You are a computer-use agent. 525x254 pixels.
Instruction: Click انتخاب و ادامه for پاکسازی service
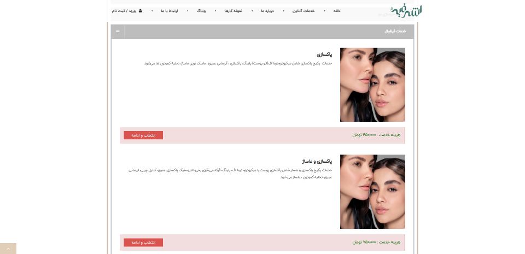tap(143, 135)
